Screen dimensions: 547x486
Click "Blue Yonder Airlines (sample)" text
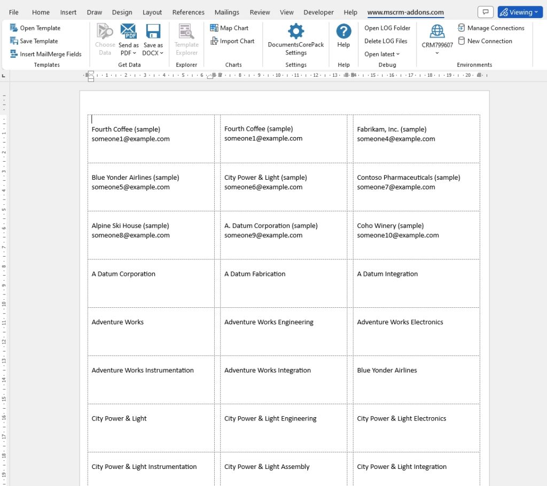point(135,177)
